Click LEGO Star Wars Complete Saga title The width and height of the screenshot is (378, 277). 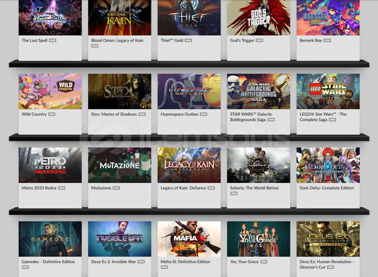point(323,117)
